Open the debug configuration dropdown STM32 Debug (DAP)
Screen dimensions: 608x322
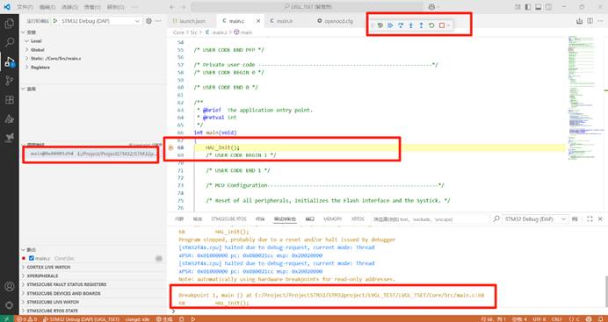click(x=101, y=21)
